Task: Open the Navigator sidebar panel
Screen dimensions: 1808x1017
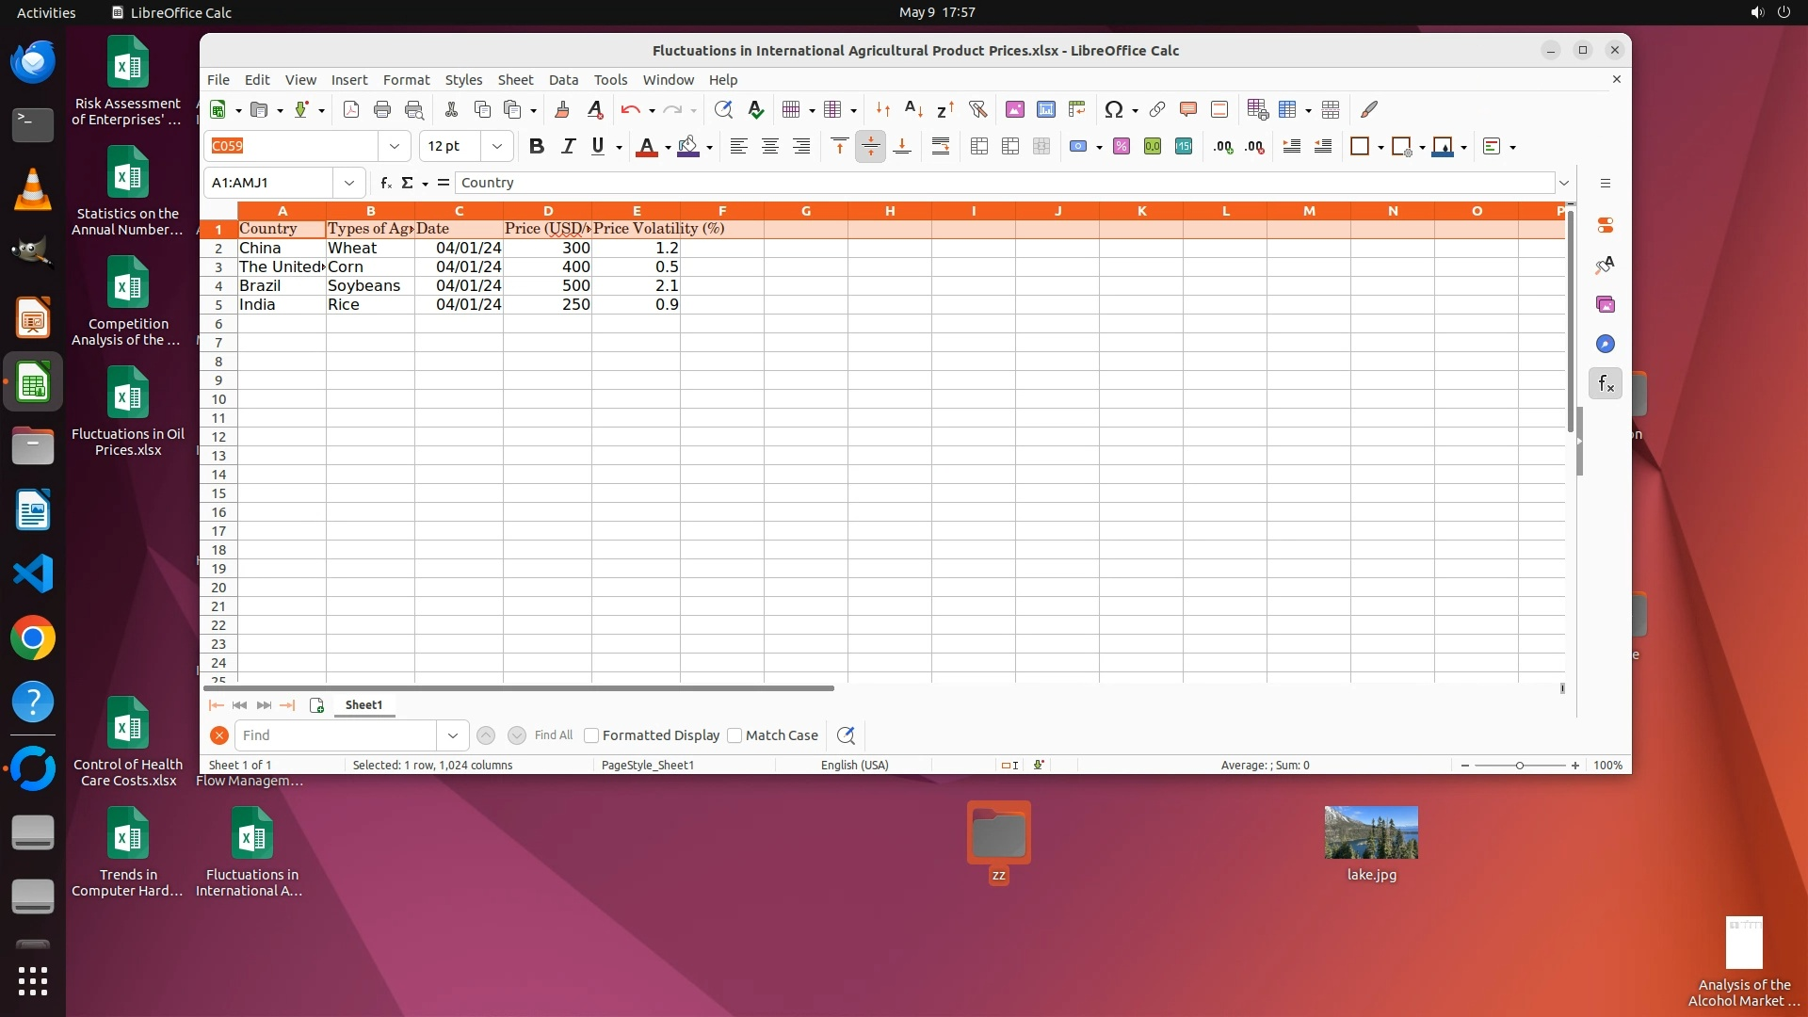Action: click(1606, 345)
